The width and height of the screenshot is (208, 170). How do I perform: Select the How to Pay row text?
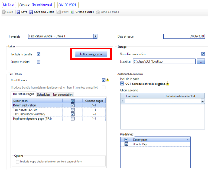[140, 144]
